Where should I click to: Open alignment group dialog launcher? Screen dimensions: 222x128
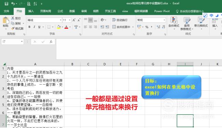[134, 34]
